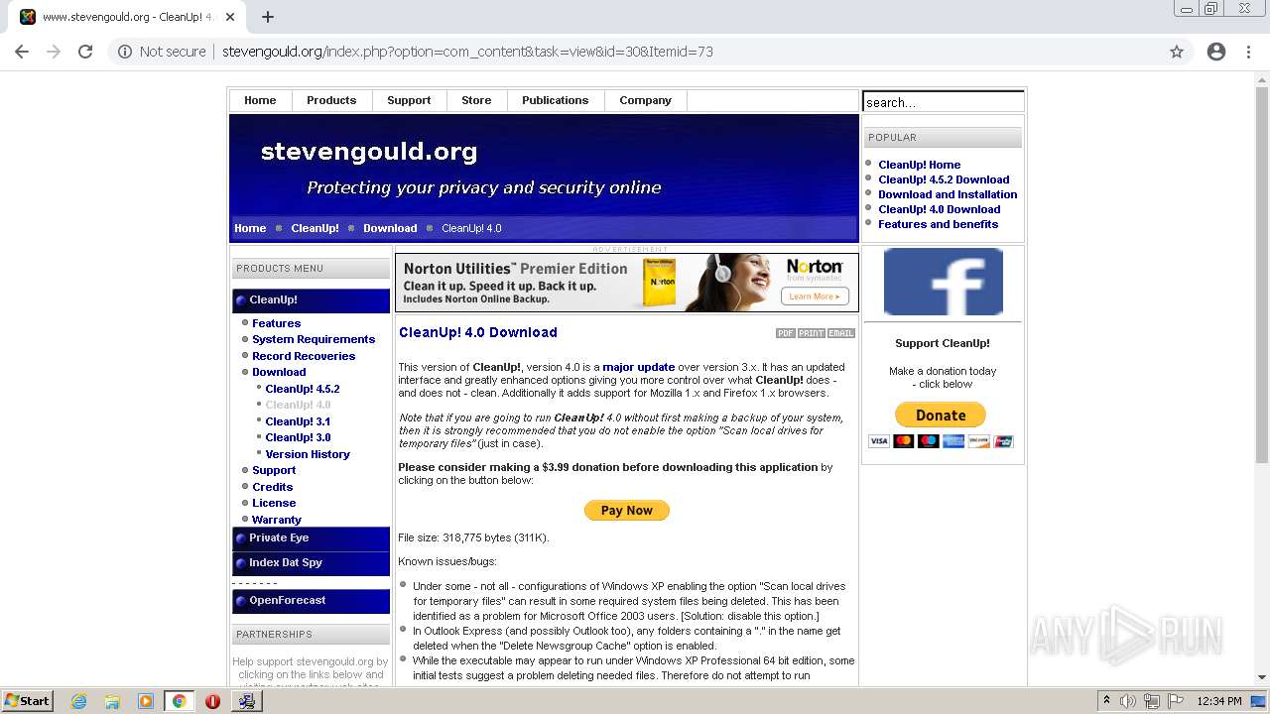Select CleanUp! in the Products menu
This screenshot has height=714, width=1270.
click(311, 299)
